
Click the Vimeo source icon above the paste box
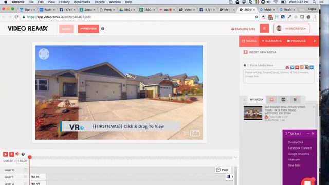coord(293,67)
